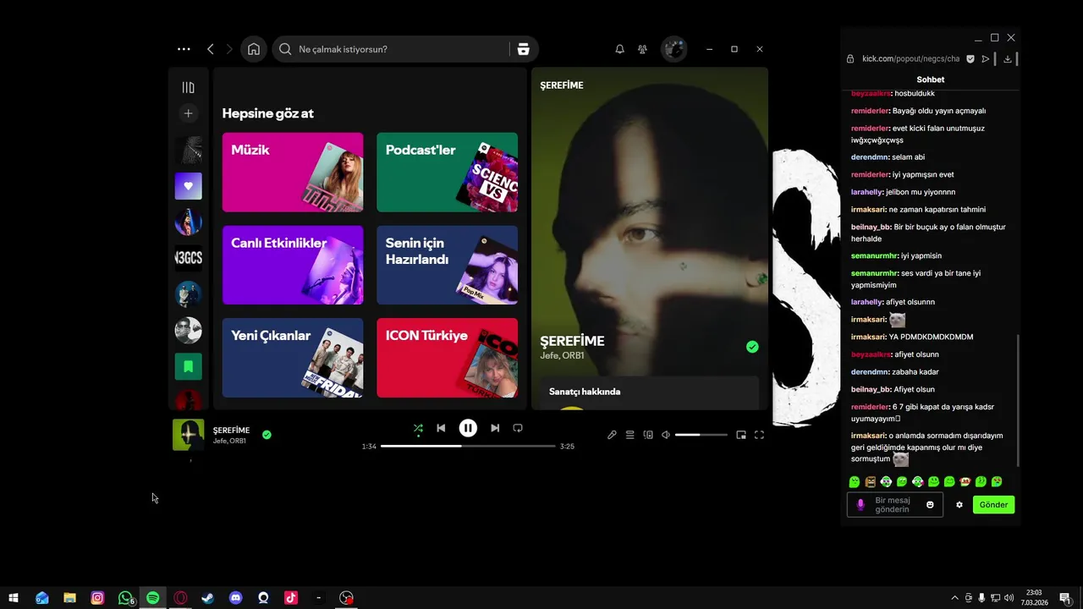
Task: Click the chat identity icon in message box
Action: (x=860, y=505)
